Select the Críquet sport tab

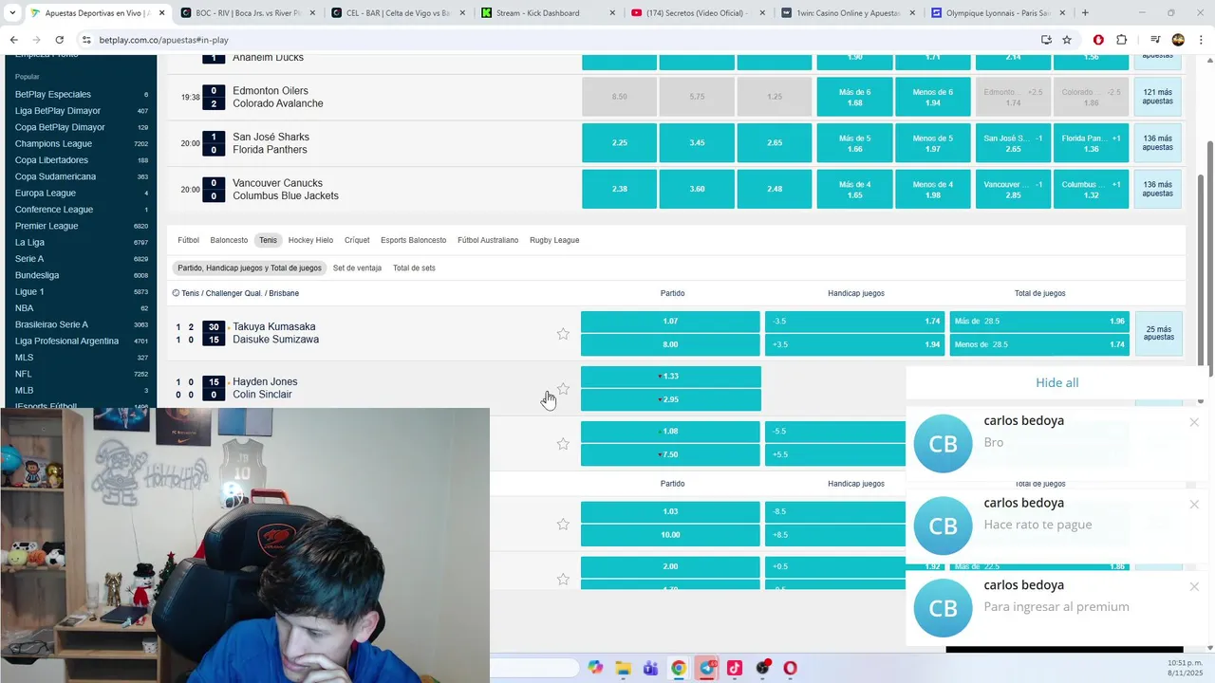coord(357,240)
